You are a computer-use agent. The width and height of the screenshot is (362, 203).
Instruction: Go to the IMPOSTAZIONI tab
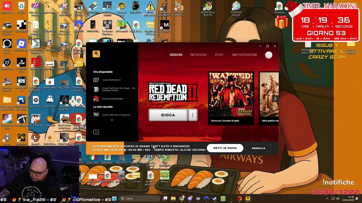point(244,55)
